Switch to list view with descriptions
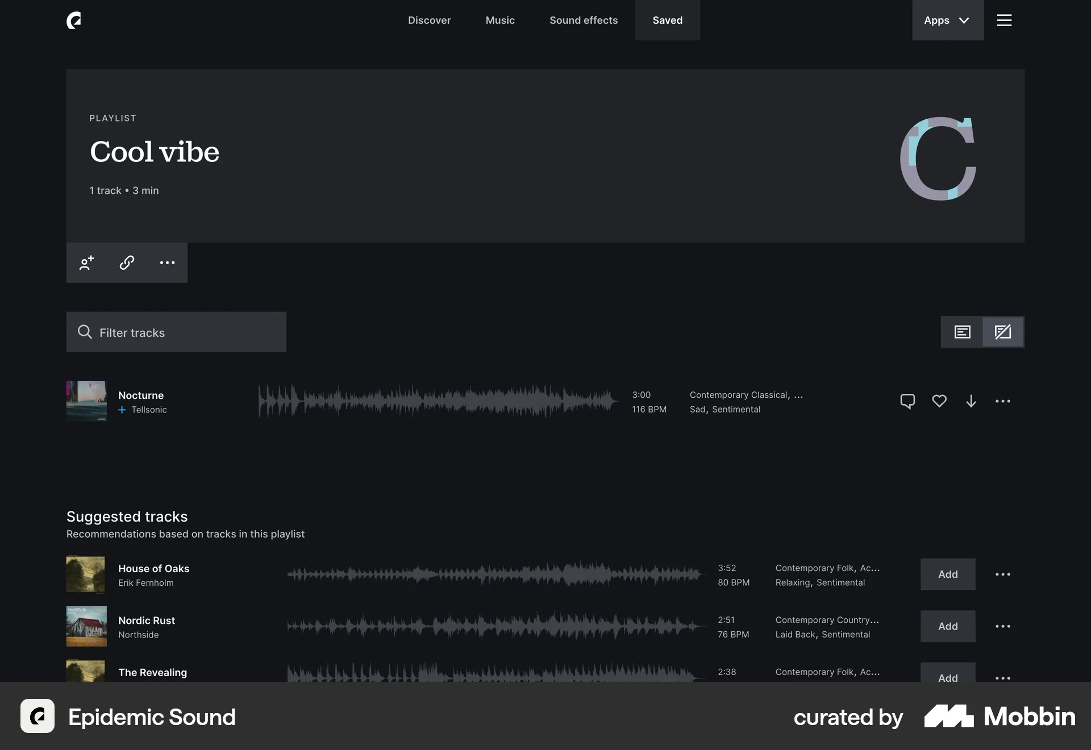The width and height of the screenshot is (1091, 750). tap(963, 332)
